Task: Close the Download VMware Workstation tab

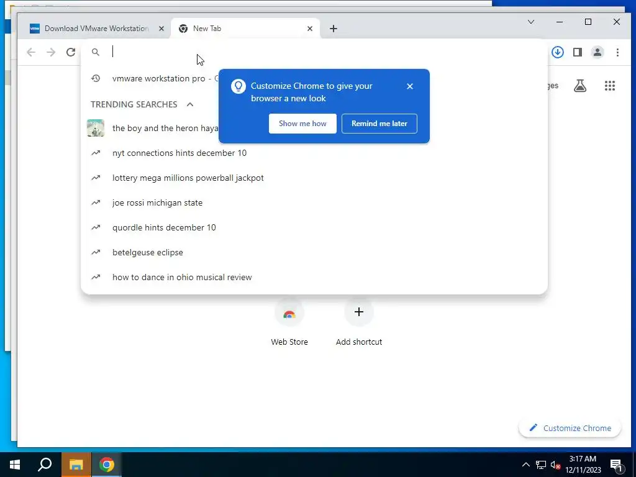Action: (x=161, y=29)
